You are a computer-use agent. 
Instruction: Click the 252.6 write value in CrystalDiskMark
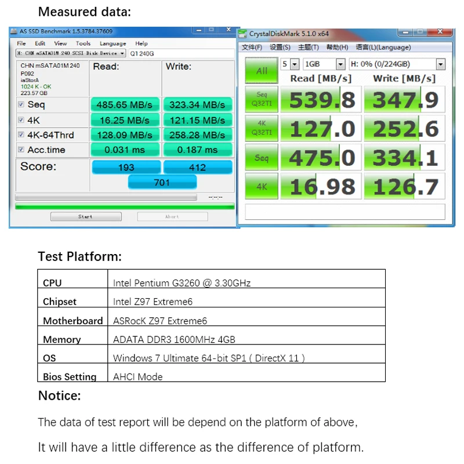pos(404,128)
